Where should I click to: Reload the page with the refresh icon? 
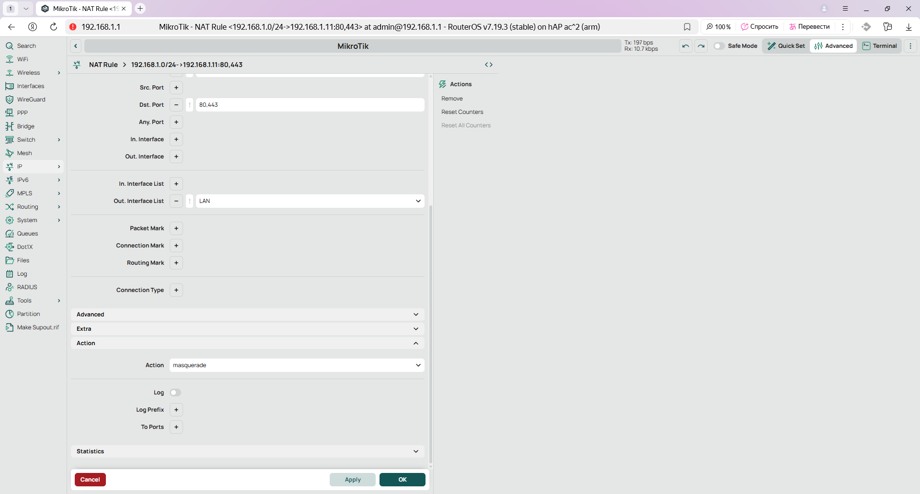coord(54,27)
